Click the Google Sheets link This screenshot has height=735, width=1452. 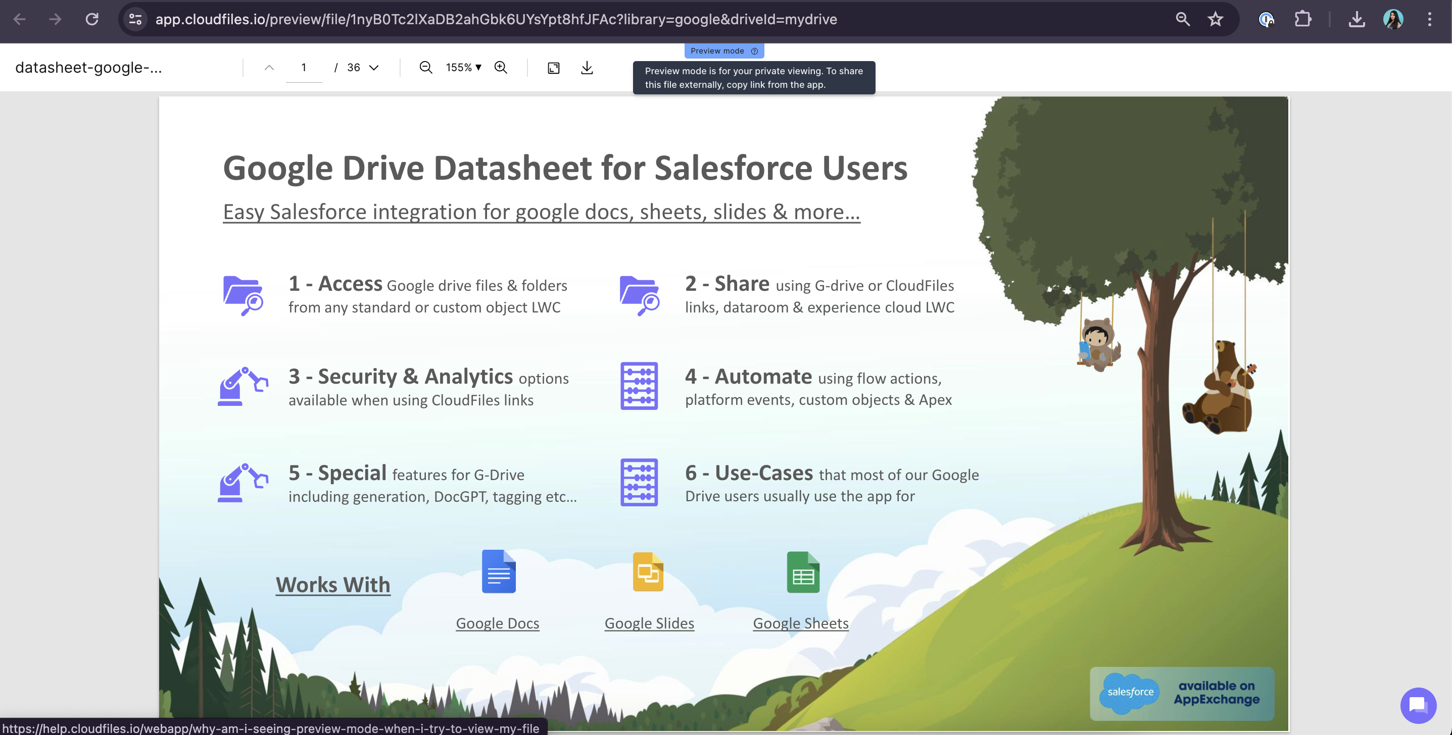point(800,623)
